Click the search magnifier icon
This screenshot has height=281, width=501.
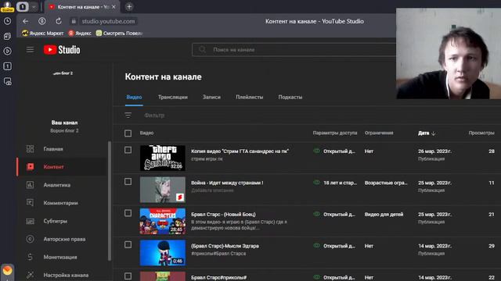[202, 49]
